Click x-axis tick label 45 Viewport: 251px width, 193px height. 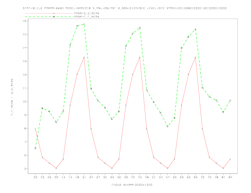tap(140, 177)
